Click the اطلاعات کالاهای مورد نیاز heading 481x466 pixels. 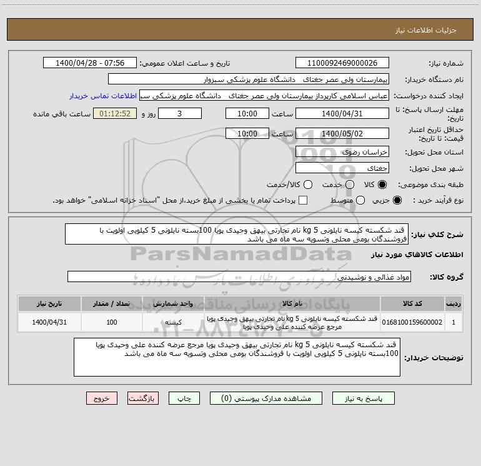(x=417, y=255)
